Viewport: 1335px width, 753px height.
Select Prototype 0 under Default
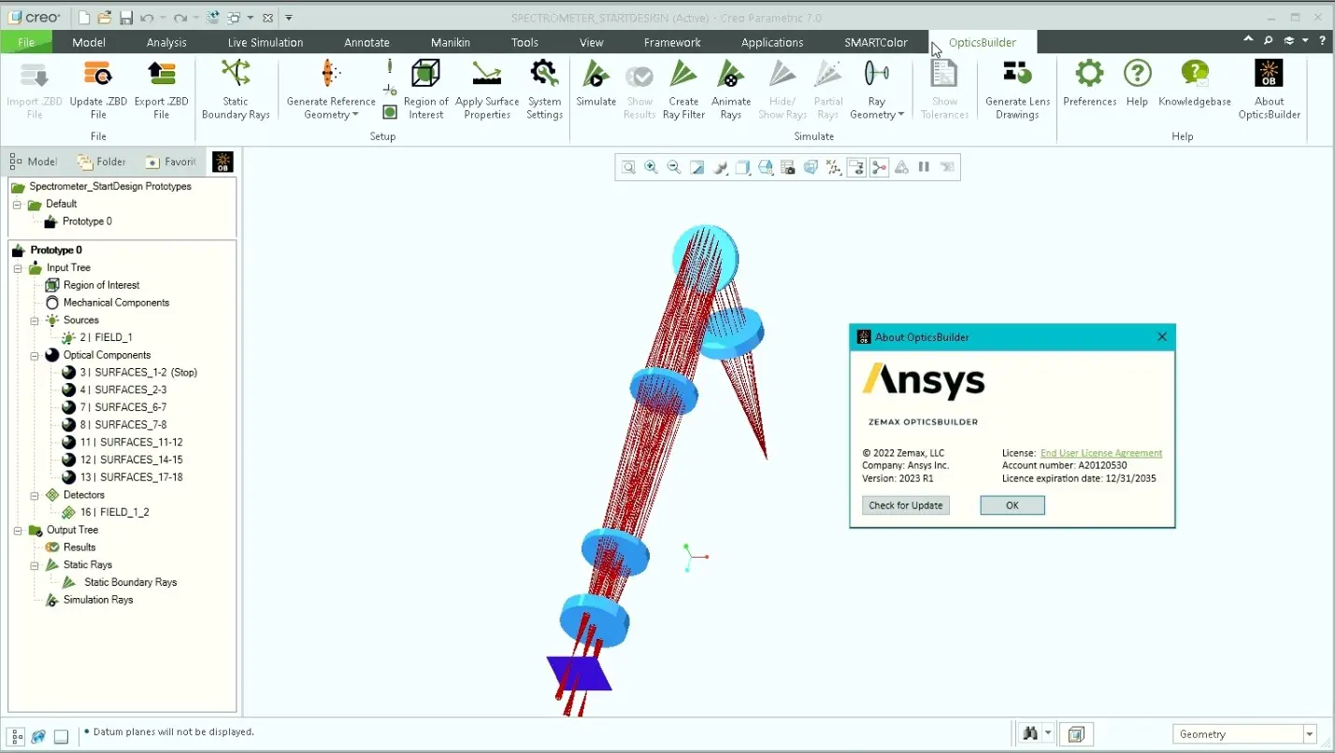pos(78,221)
